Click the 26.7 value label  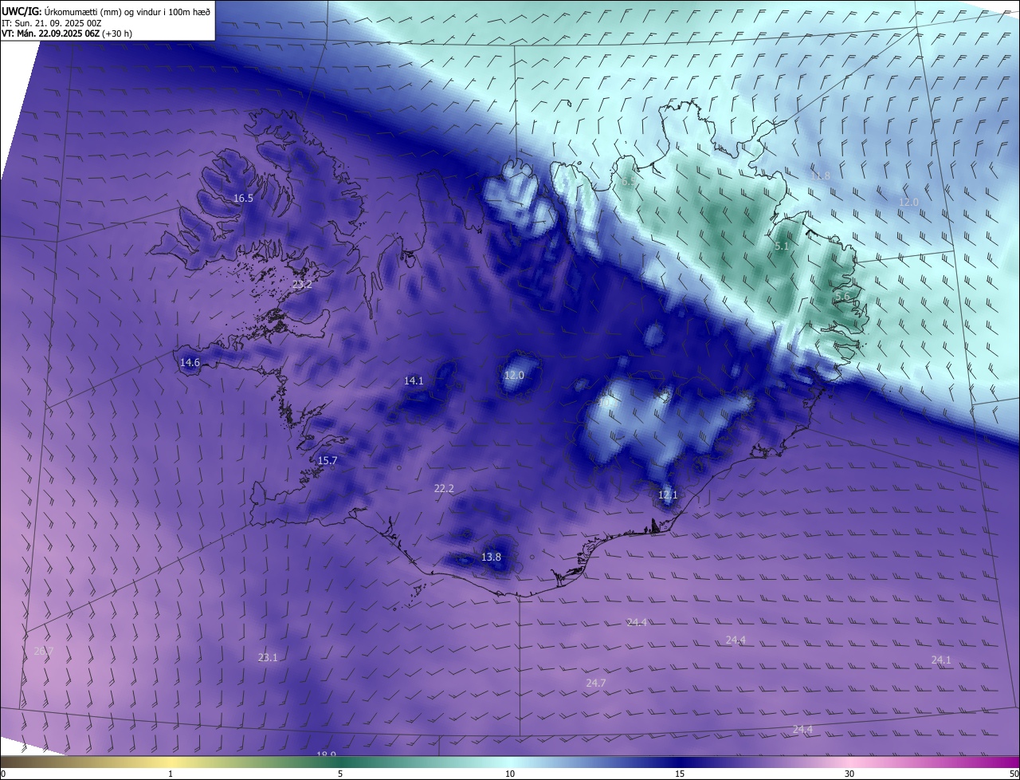pyautogui.click(x=44, y=651)
